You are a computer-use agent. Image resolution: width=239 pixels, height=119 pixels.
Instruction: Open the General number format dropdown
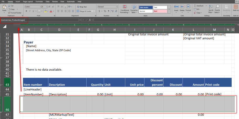pyautogui.click(x=117, y=7)
